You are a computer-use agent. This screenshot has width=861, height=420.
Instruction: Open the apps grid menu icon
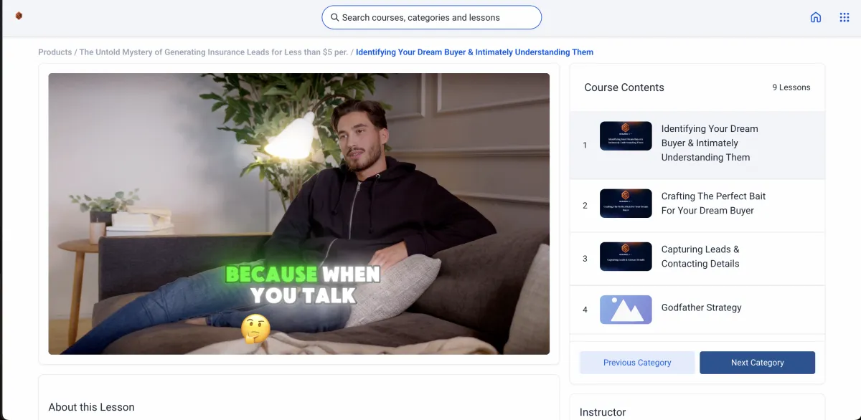coord(844,17)
